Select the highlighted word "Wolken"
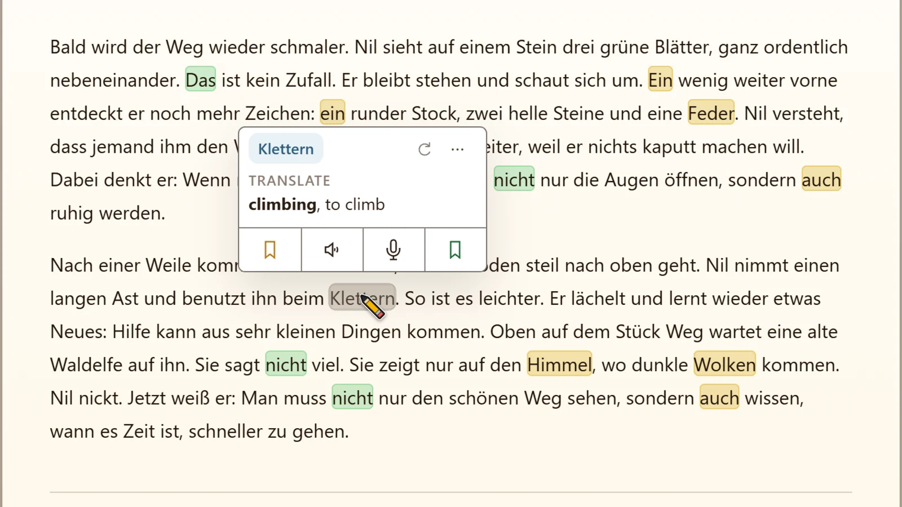 coord(724,364)
